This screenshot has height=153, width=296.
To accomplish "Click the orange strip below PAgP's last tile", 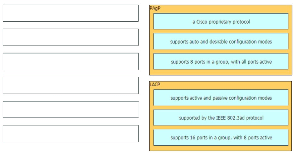I will click(221, 72).
